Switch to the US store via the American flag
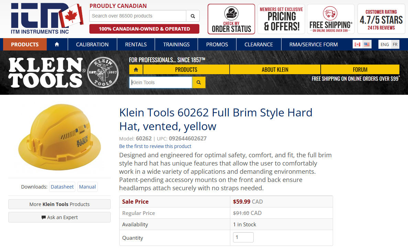 pos(366,44)
